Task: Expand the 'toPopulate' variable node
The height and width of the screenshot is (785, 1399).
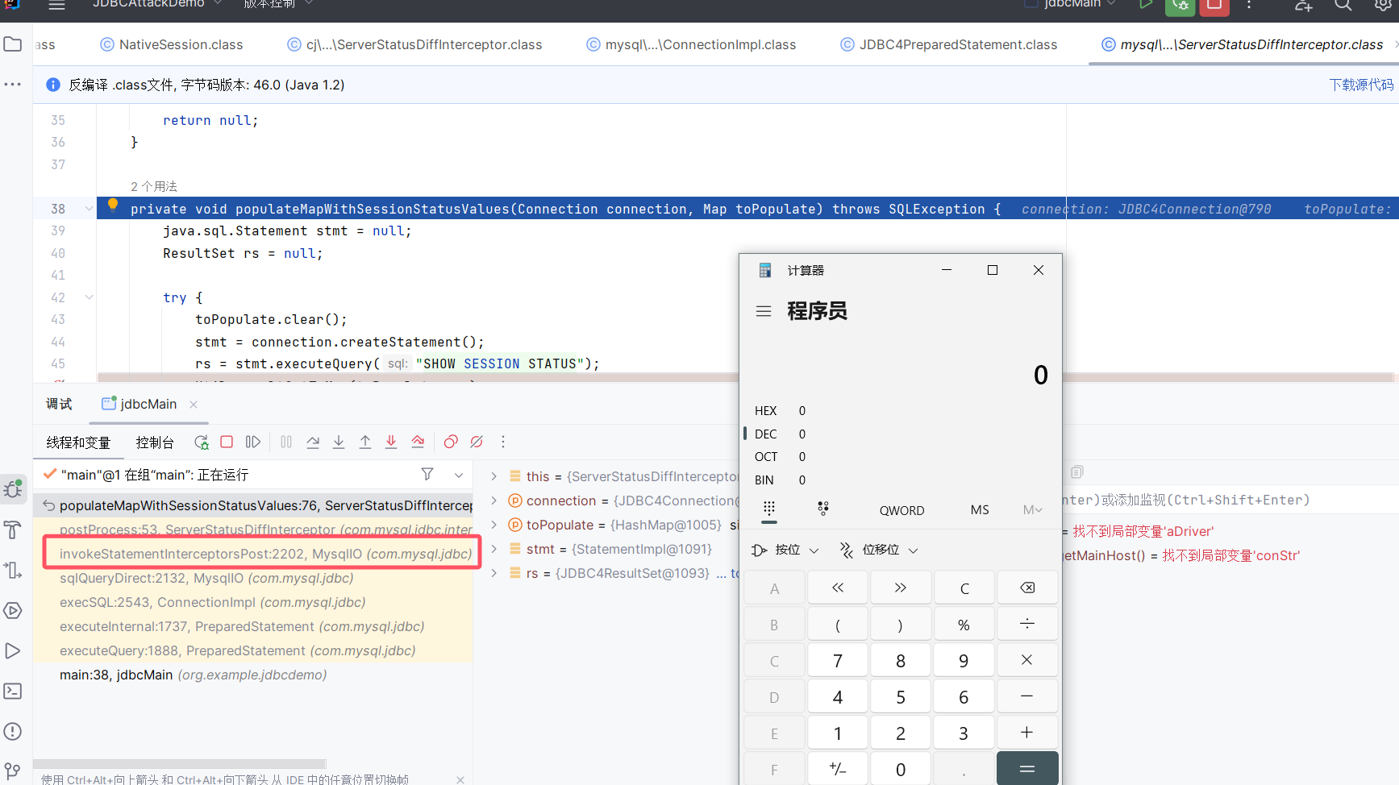Action: pos(494,525)
